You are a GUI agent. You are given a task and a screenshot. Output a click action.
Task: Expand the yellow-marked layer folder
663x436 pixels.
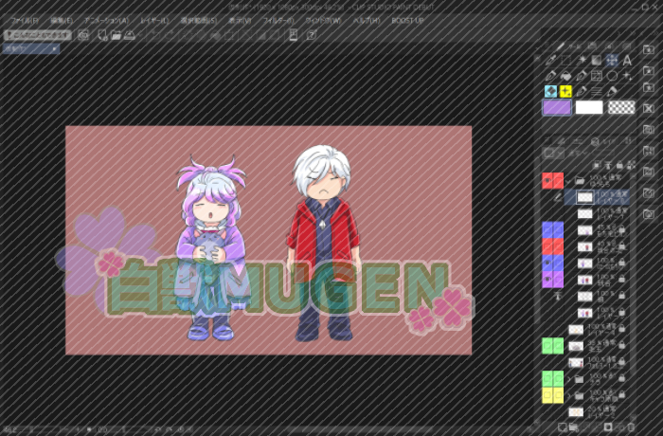[x=568, y=394]
